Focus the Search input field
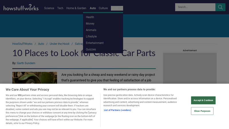The height and width of the screenshot is (129, 229). click(195, 7)
